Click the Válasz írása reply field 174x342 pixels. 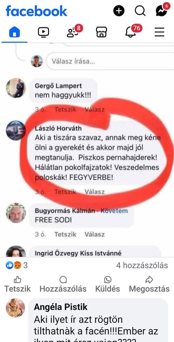[x=110, y=61]
